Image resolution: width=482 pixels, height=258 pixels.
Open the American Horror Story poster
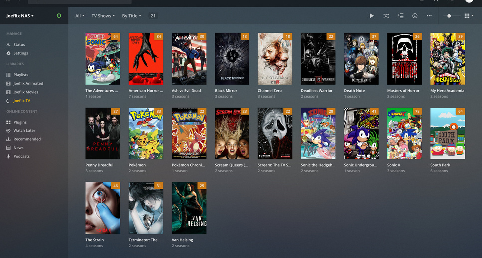click(146, 59)
